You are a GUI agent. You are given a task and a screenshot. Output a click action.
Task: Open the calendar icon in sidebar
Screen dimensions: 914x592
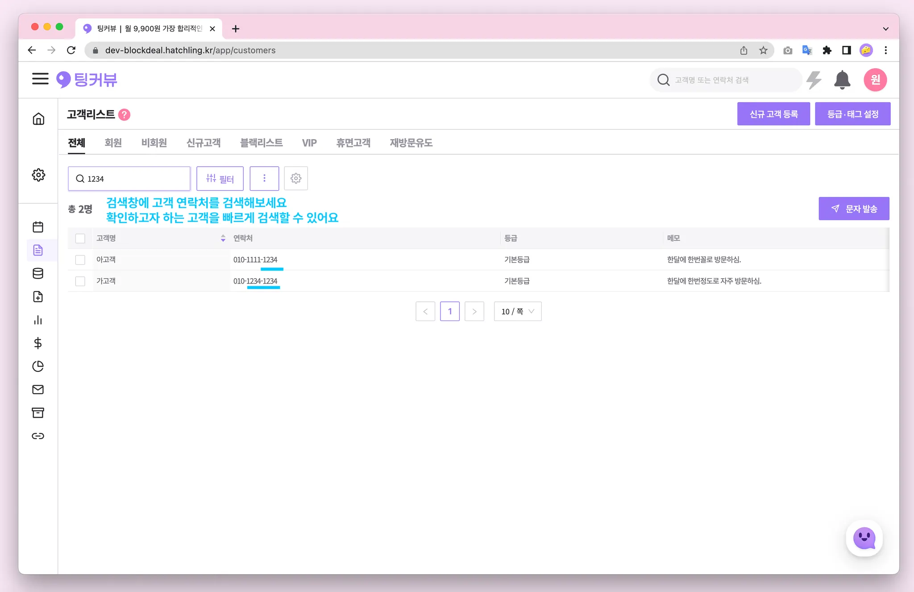(x=38, y=227)
